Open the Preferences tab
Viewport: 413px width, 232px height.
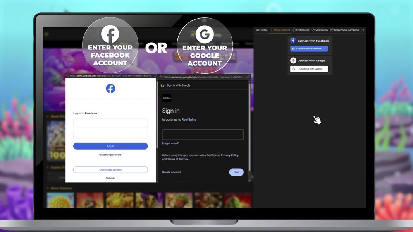[x=301, y=30]
